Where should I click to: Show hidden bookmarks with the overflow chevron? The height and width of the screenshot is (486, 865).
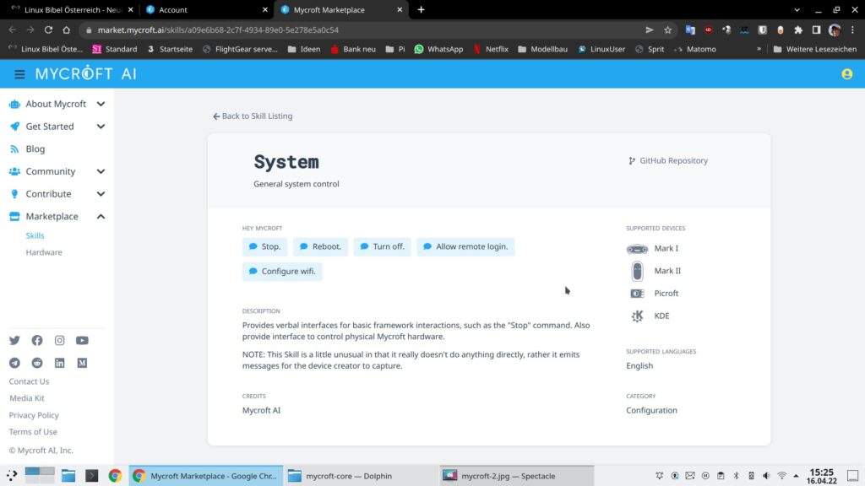759,49
